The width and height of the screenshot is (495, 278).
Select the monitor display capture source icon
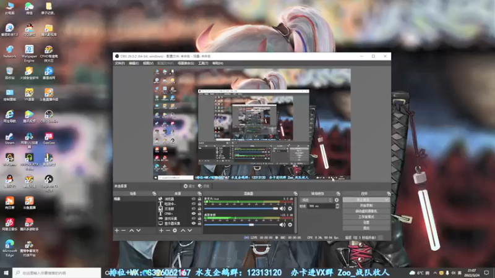160,223
